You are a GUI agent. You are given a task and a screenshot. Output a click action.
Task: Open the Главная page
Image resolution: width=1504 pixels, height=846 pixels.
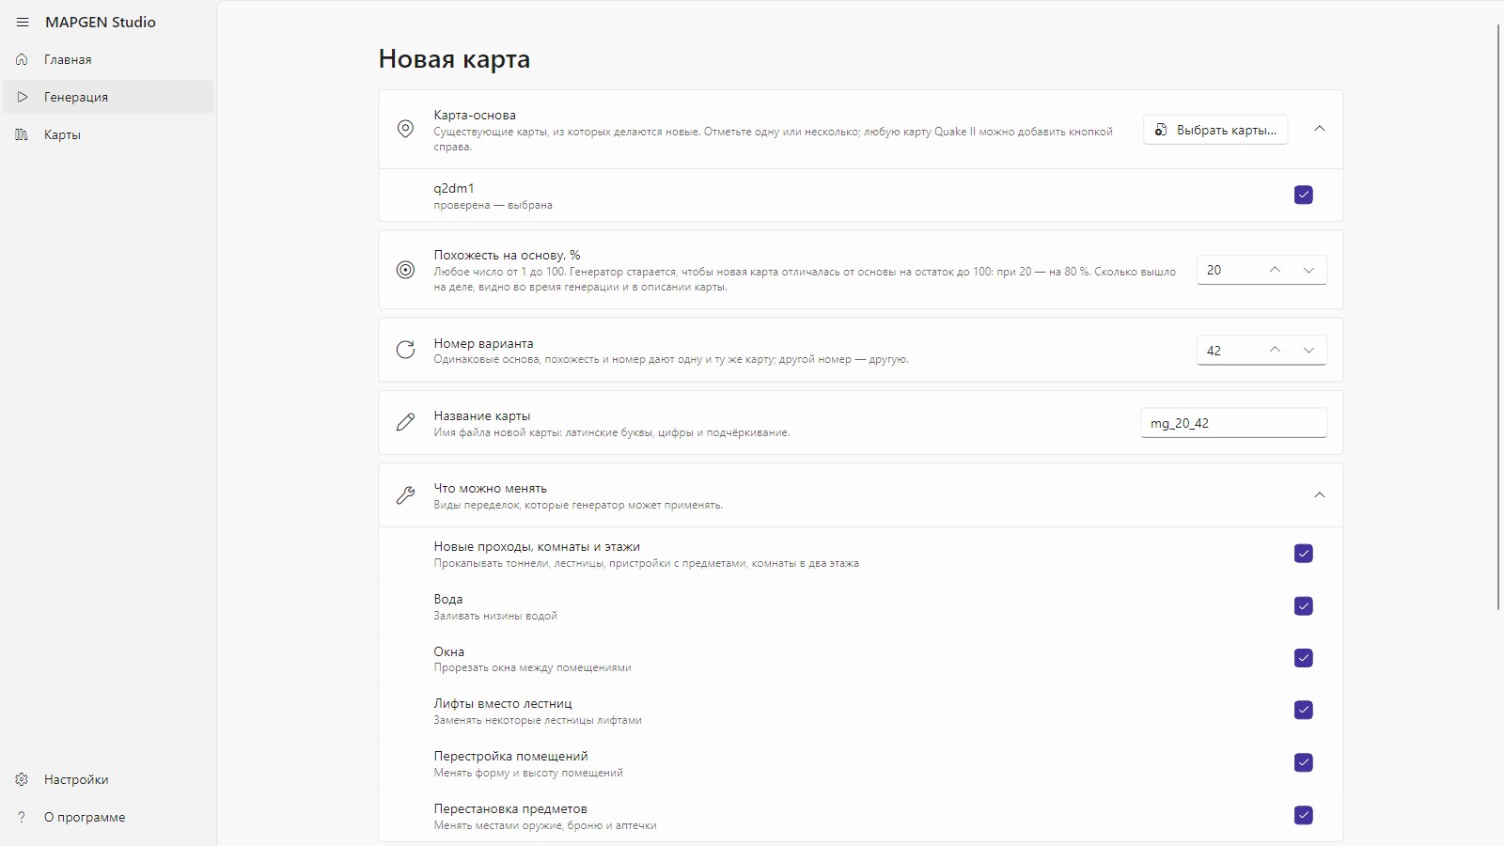[x=108, y=59]
